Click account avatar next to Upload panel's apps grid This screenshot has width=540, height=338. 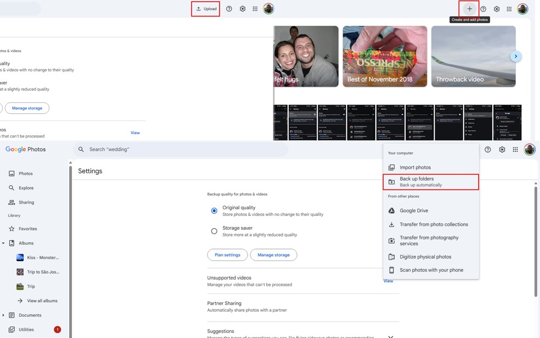(x=268, y=9)
